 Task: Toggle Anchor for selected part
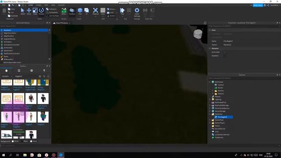(111, 16)
